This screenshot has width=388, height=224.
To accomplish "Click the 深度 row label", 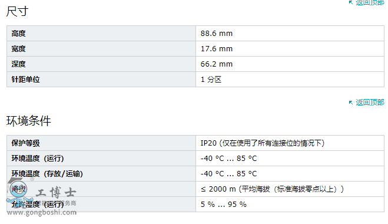I will (x=19, y=64).
